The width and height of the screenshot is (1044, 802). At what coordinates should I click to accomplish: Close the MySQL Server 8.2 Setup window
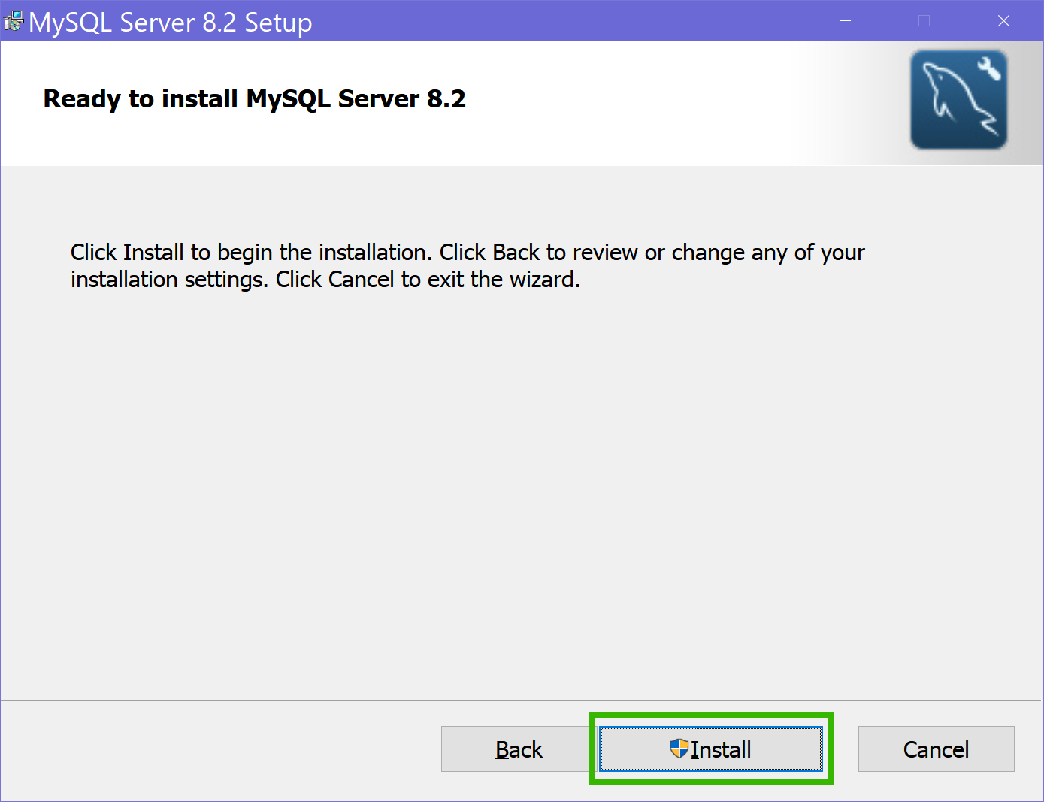click(x=1003, y=21)
